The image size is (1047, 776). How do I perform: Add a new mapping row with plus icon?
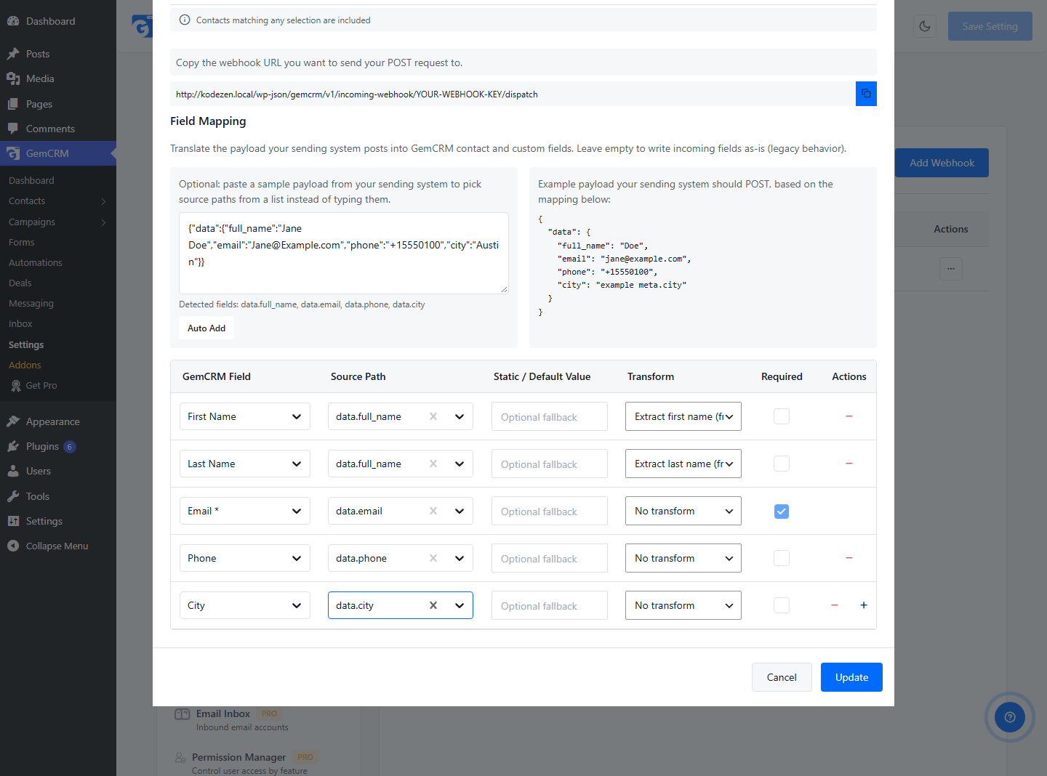[x=864, y=605]
